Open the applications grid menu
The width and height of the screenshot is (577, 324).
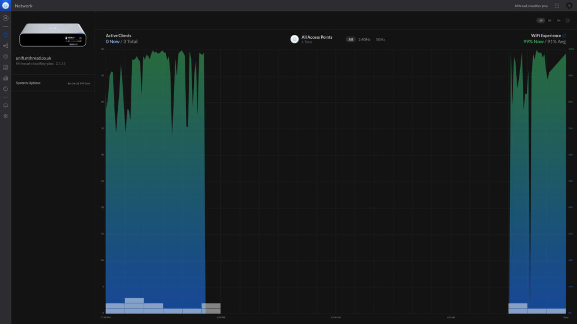(x=557, y=6)
